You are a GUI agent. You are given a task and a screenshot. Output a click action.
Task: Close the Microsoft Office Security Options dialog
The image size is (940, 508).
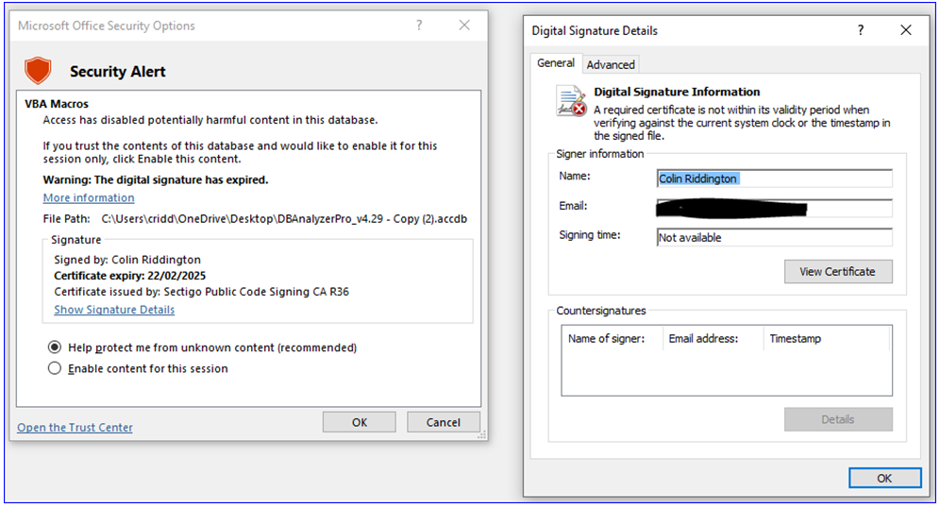coord(464,25)
